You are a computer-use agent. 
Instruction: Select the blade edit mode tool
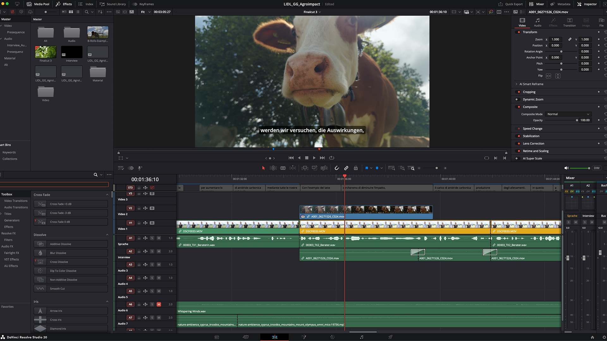[x=283, y=168]
